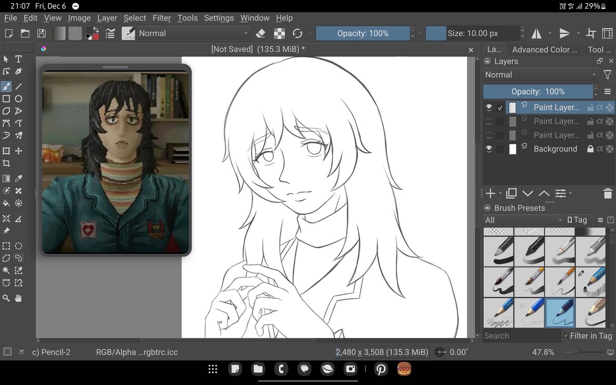This screenshot has width=616, height=385.
Task: Adjust the layer Opacity 100% slider
Action: [x=538, y=91]
